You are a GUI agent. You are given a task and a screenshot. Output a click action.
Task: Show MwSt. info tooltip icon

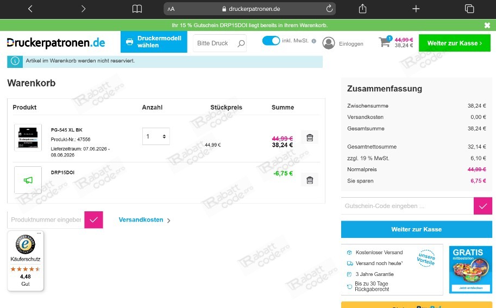pos(314,41)
